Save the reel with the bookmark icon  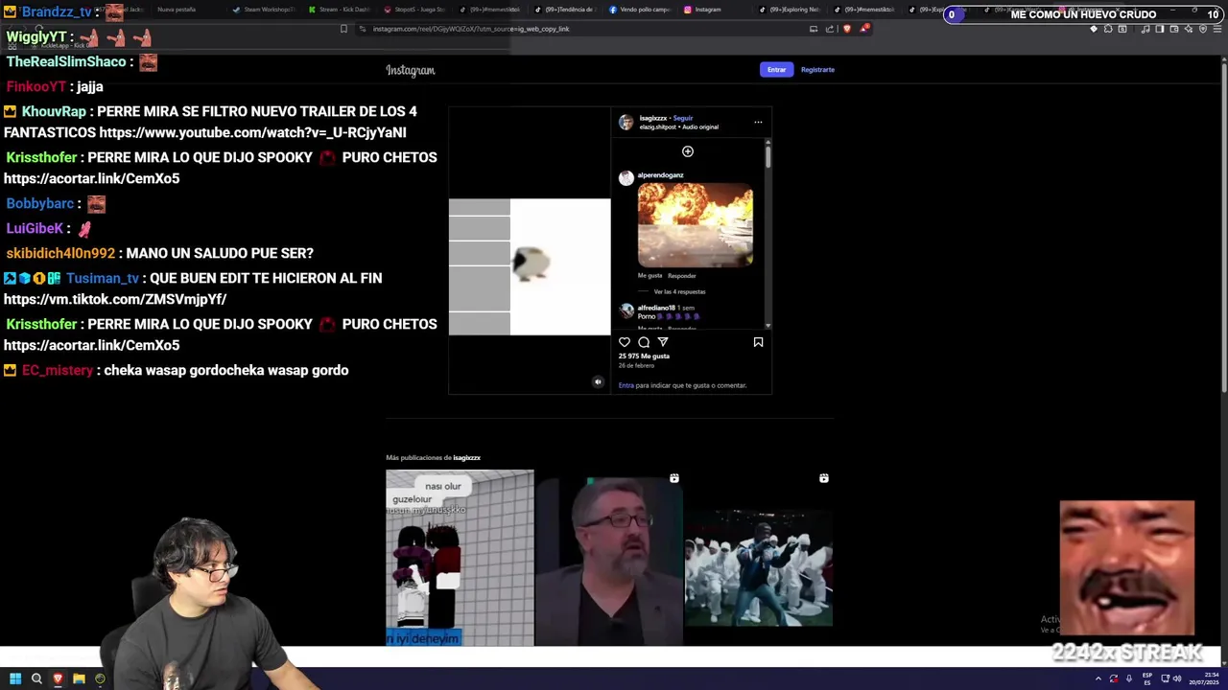click(x=758, y=342)
